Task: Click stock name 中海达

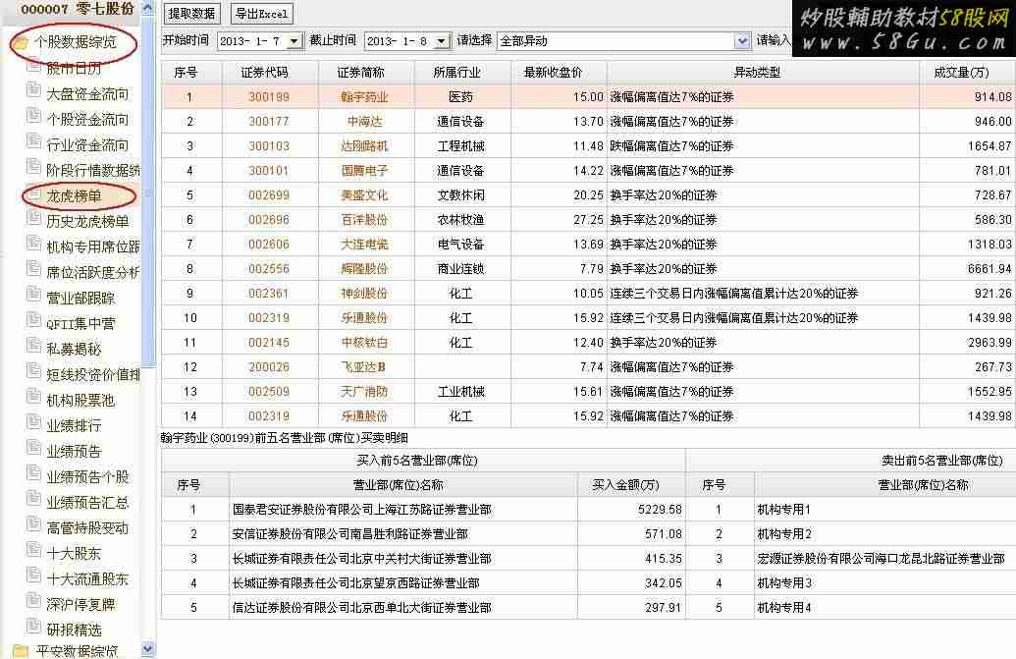Action: pyautogui.click(x=365, y=122)
